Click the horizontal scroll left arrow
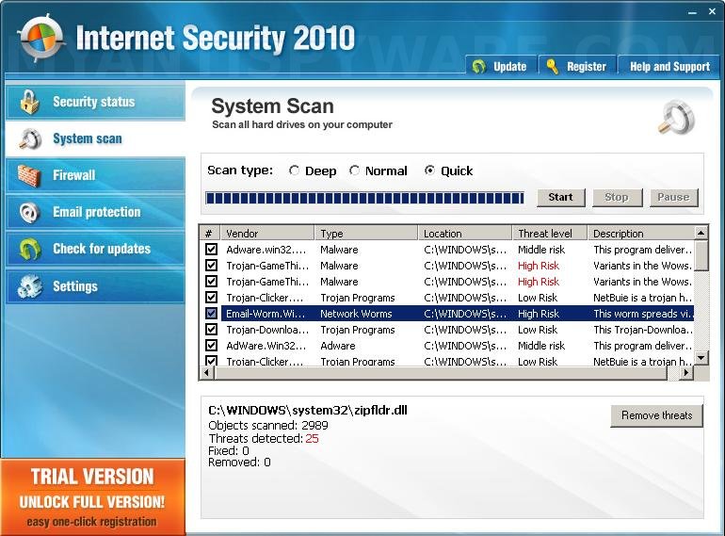The width and height of the screenshot is (725, 536). point(207,372)
